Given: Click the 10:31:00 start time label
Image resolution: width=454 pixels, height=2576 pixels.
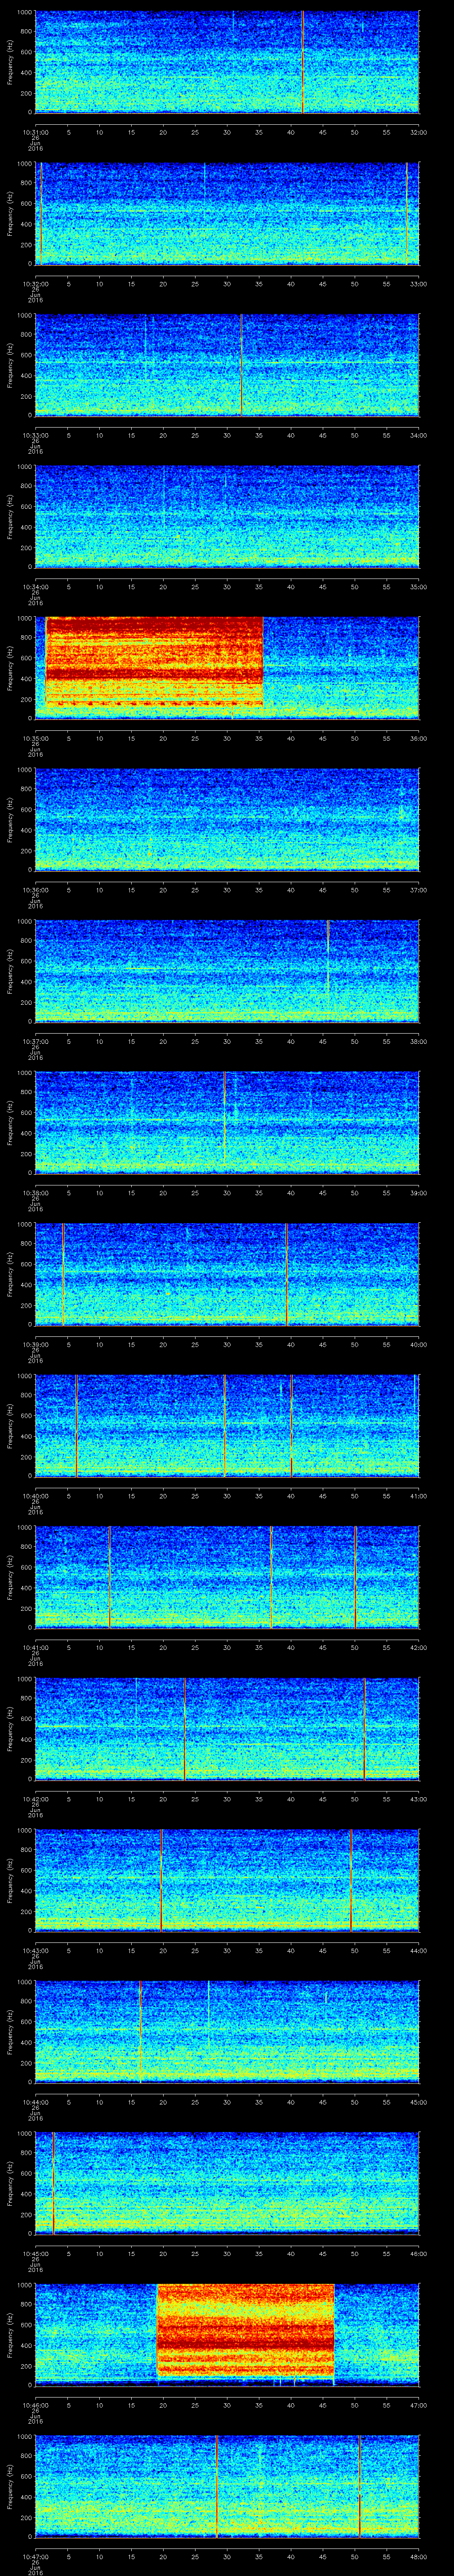Looking at the screenshot, I should (35, 132).
